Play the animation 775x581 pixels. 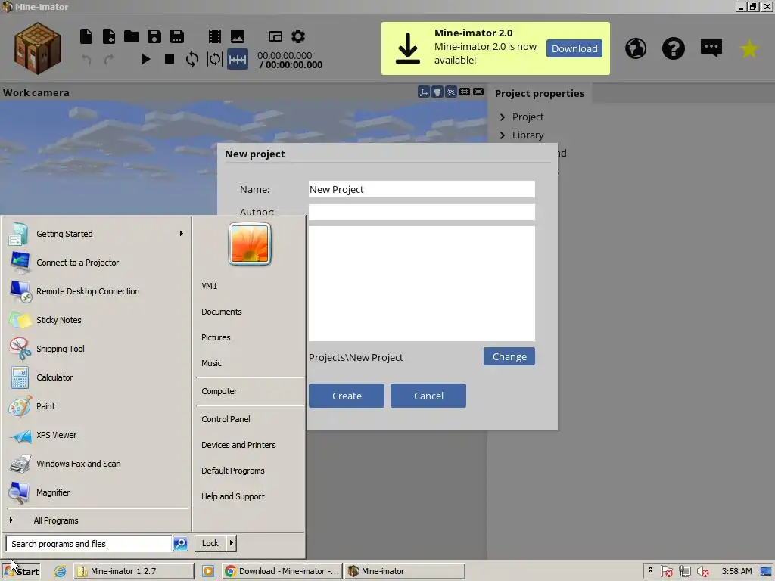pos(146,59)
